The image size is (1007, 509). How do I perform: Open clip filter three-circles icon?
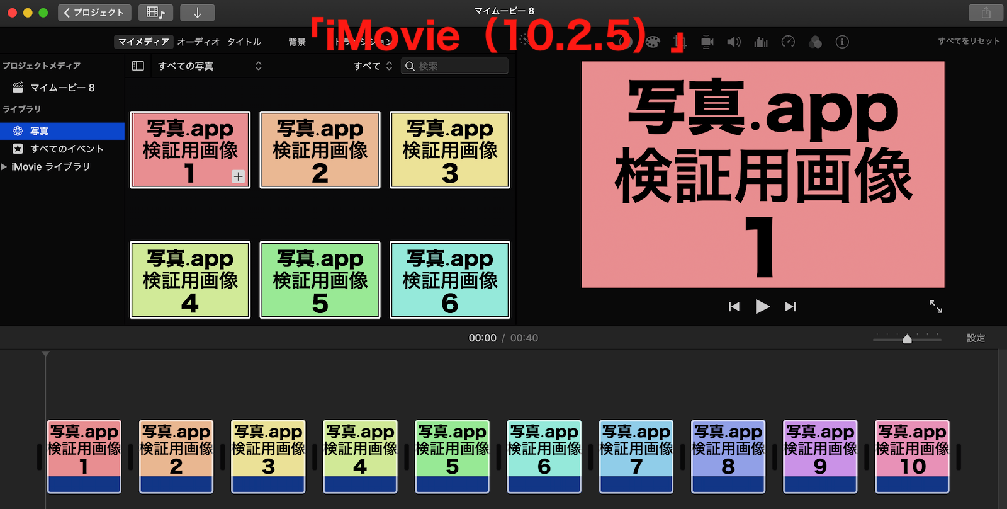(x=815, y=42)
